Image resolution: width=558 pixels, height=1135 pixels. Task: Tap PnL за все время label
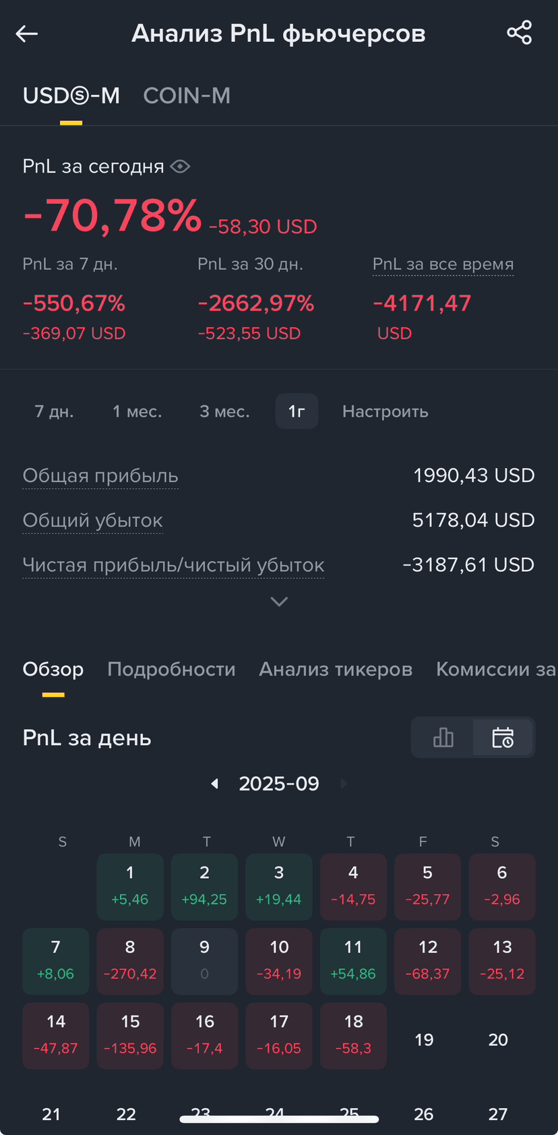click(443, 264)
